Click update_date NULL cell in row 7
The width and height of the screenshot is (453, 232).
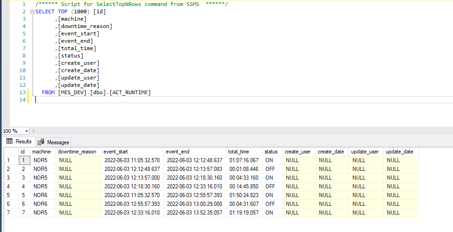point(401,213)
